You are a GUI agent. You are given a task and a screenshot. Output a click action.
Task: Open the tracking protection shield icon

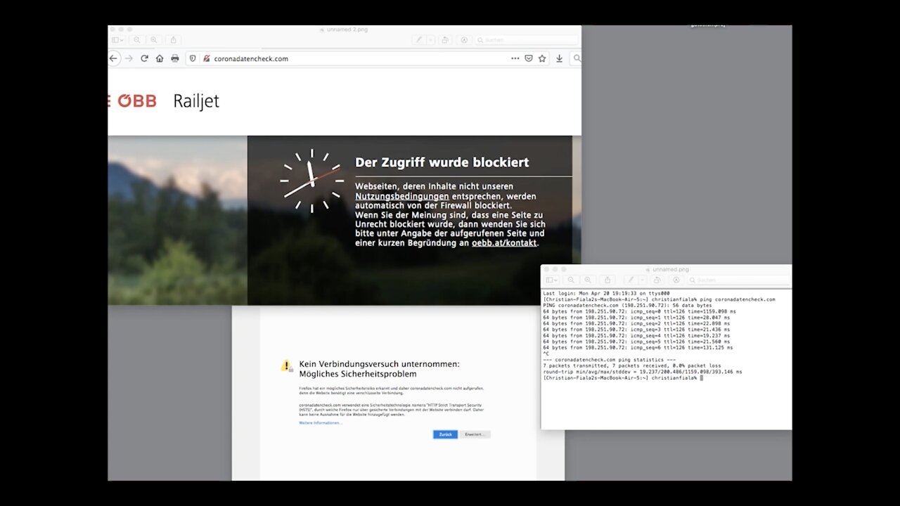(x=193, y=58)
